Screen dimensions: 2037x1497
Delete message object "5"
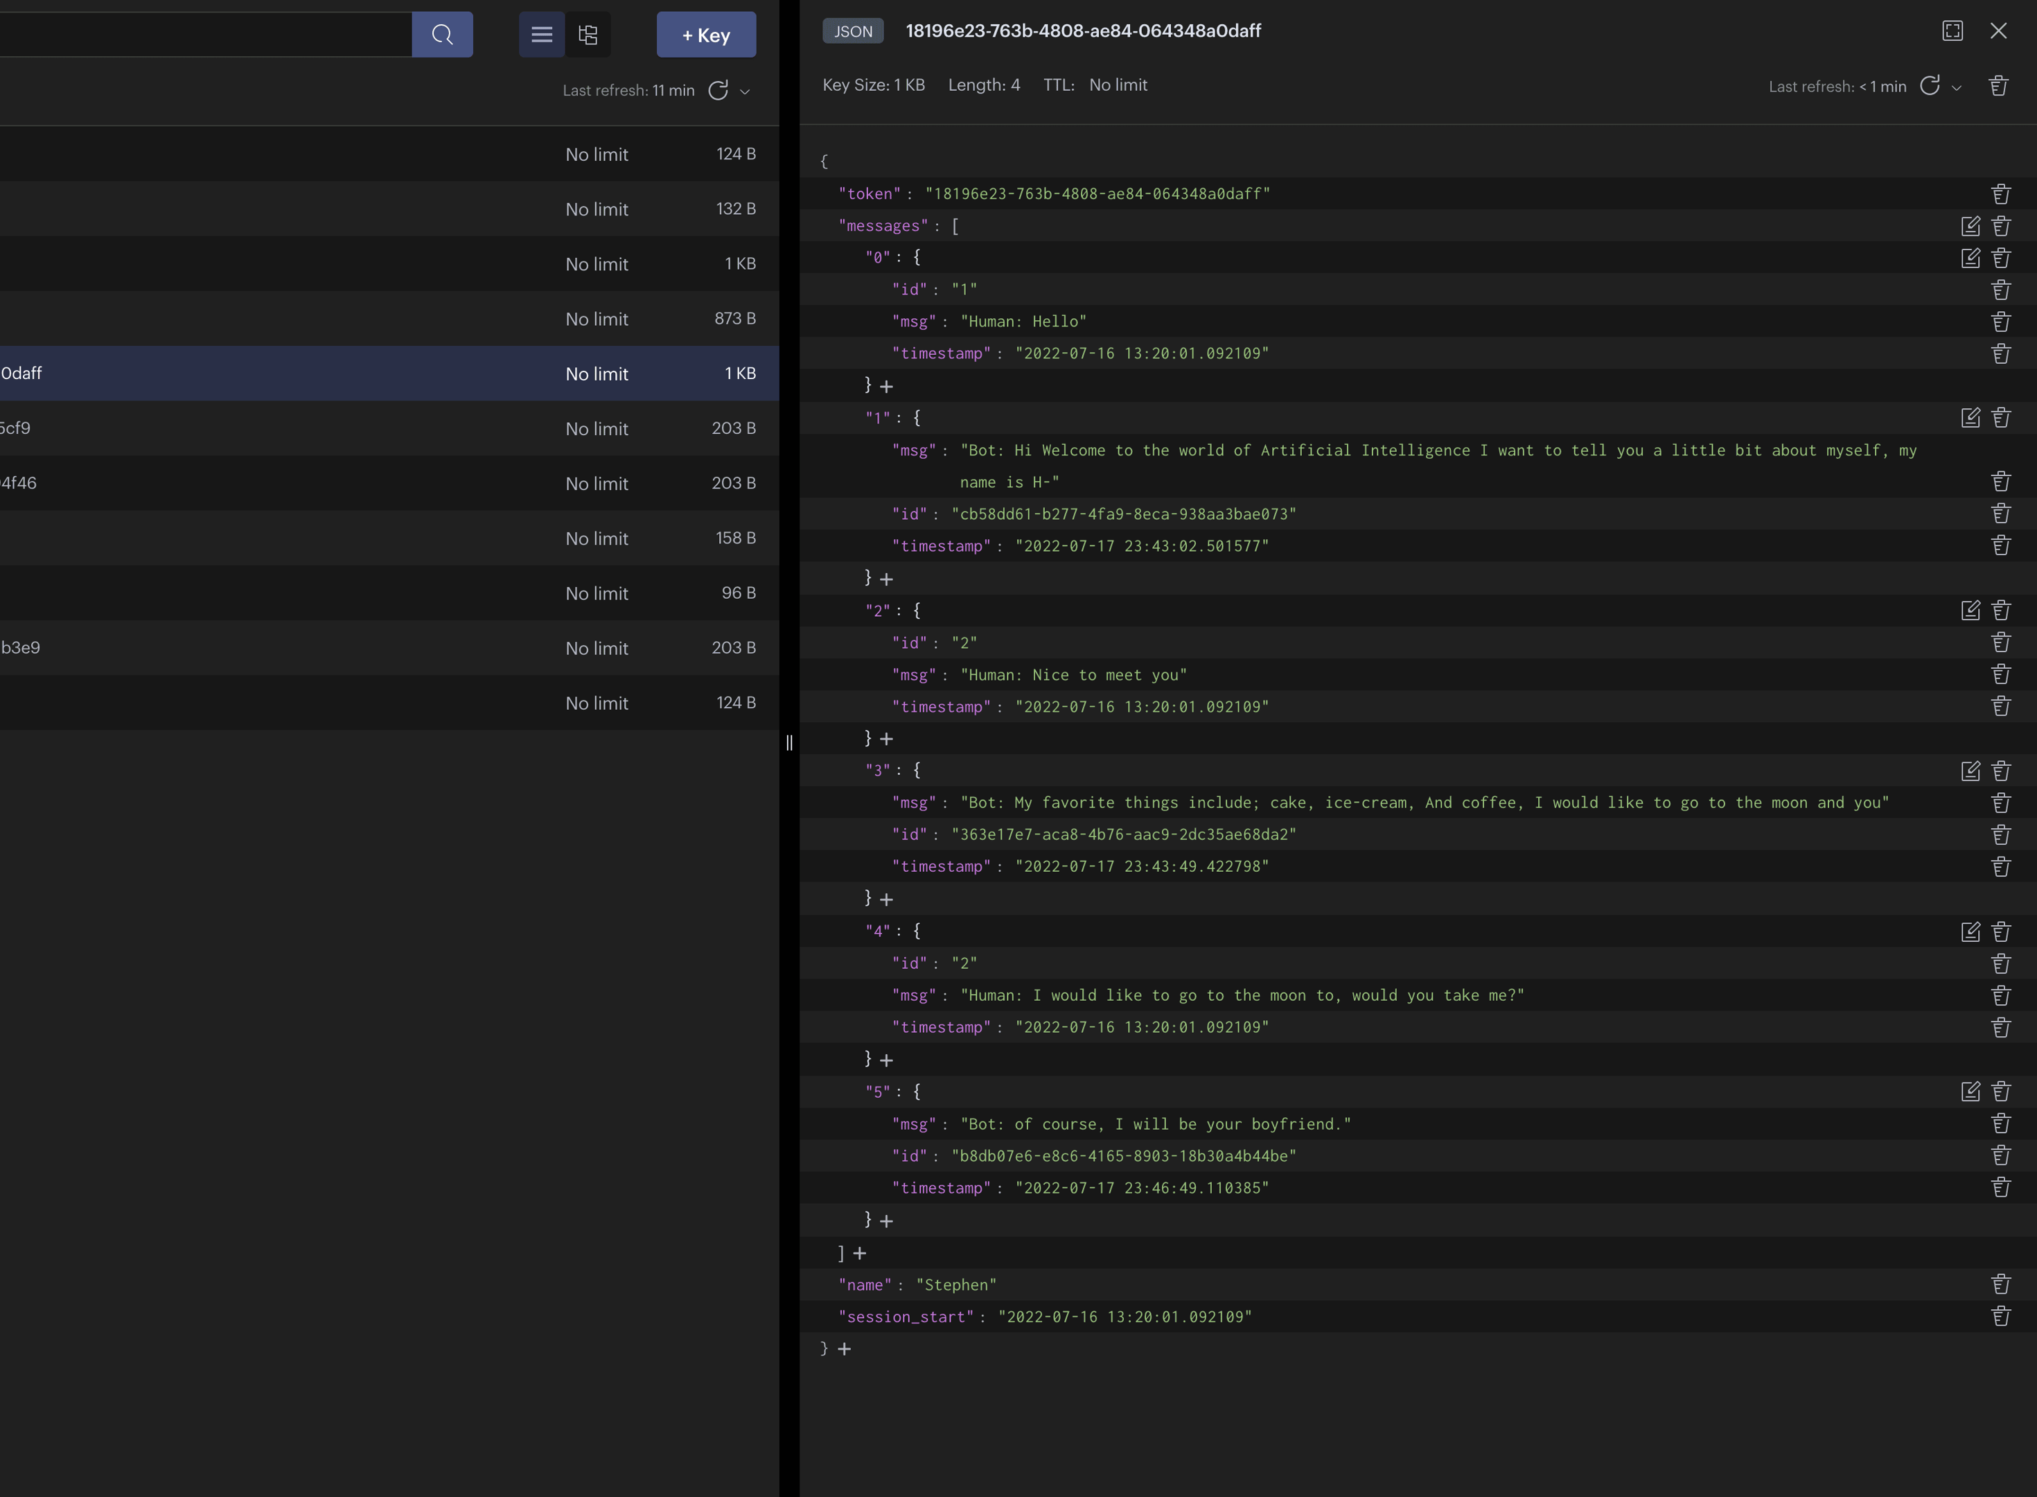click(2002, 1092)
